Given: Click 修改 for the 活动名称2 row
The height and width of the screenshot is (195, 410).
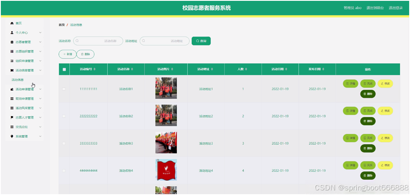Looking at the screenshot, I should (385, 111).
